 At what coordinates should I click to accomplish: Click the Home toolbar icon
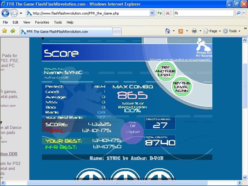tap(168, 31)
